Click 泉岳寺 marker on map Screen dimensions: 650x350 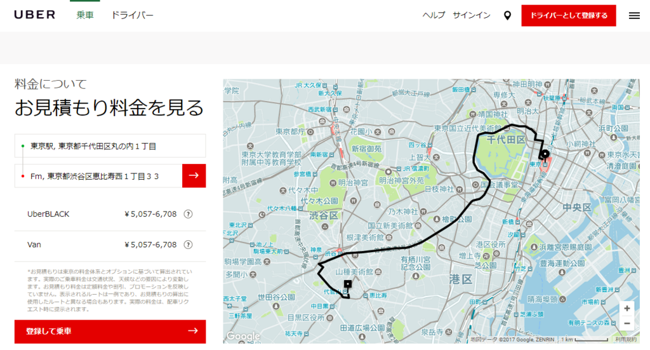pos(449,332)
